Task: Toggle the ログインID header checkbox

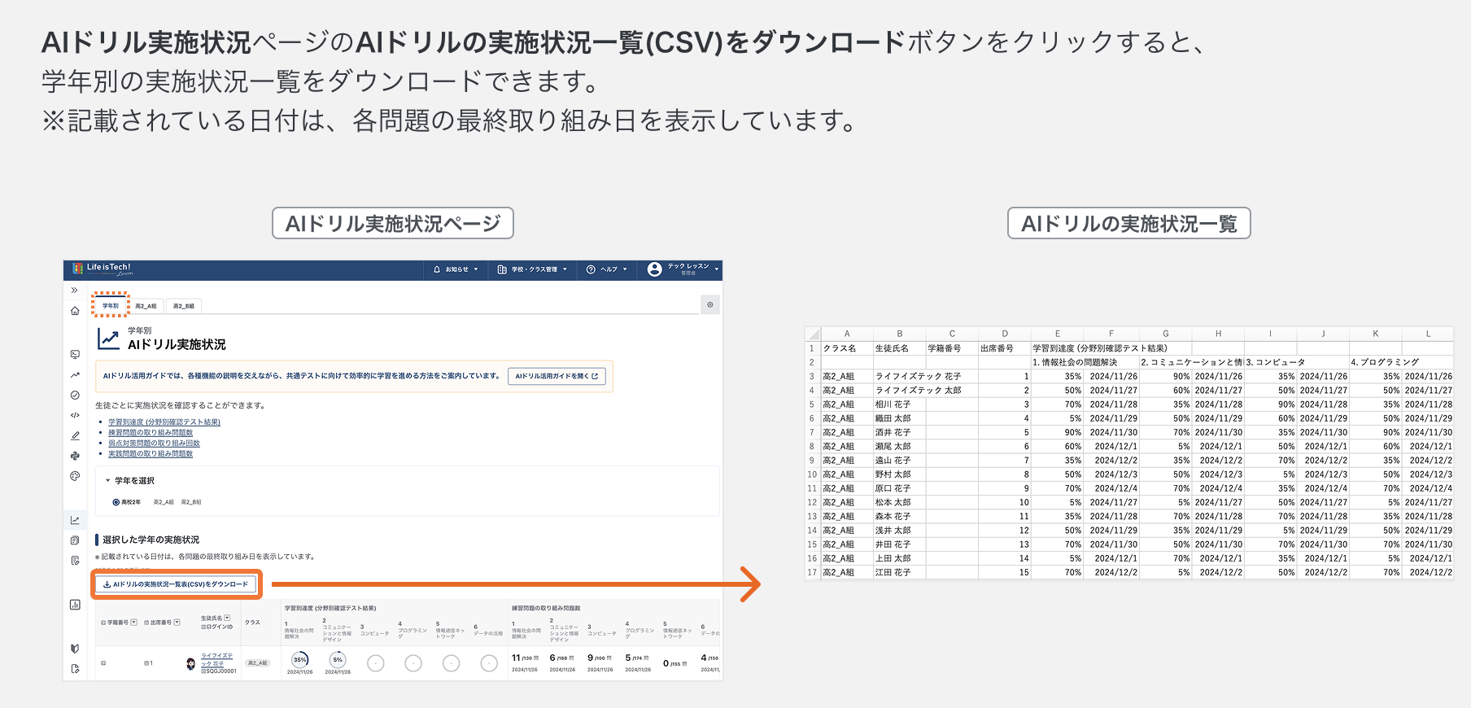Action: coord(203,627)
